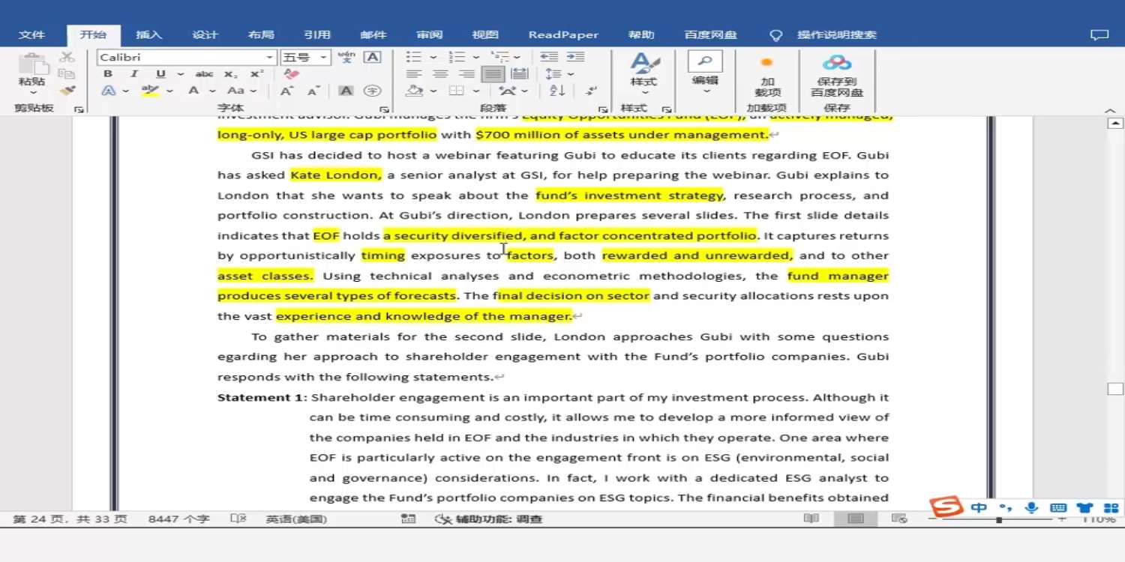
Task: Open the Borders dropdown arrow
Action: [x=475, y=91]
